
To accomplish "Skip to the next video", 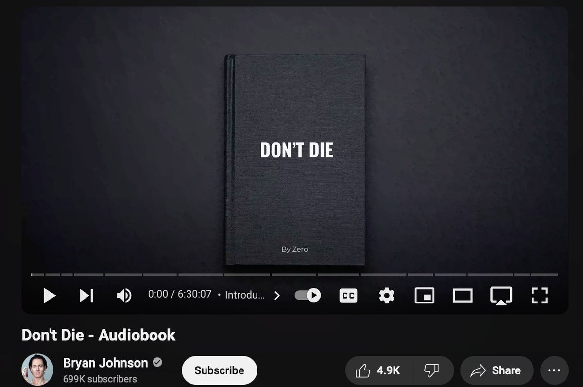I will point(86,295).
